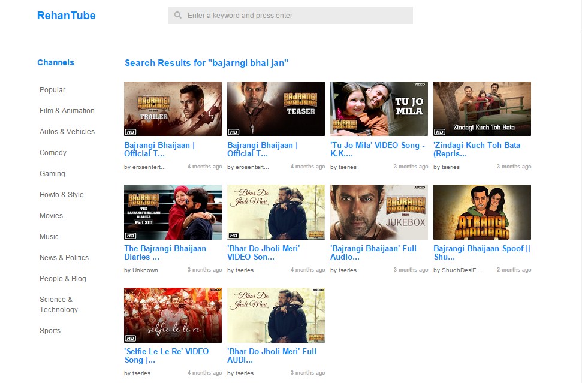Select the Science & Technology channel

point(59,304)
